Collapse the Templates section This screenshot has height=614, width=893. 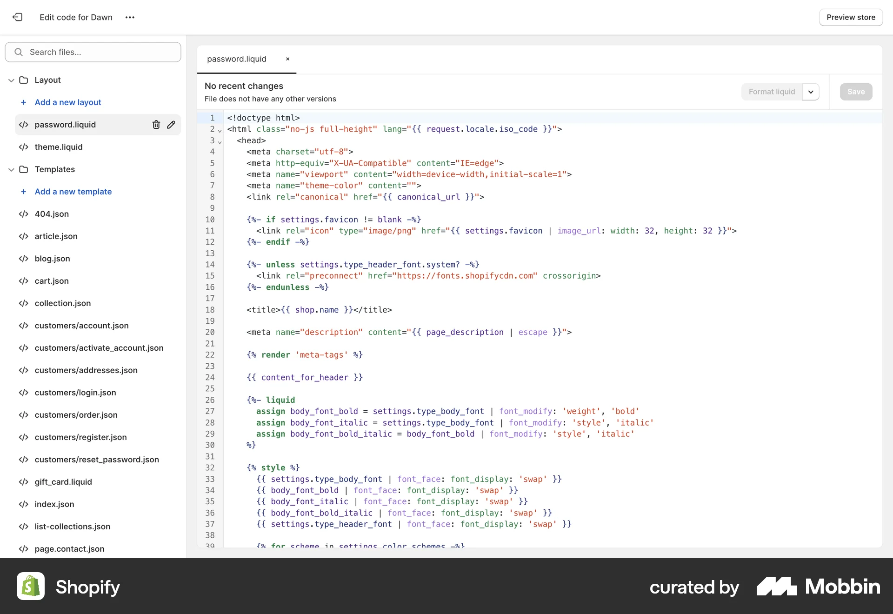pyautogui.click(x=11, y=169)
